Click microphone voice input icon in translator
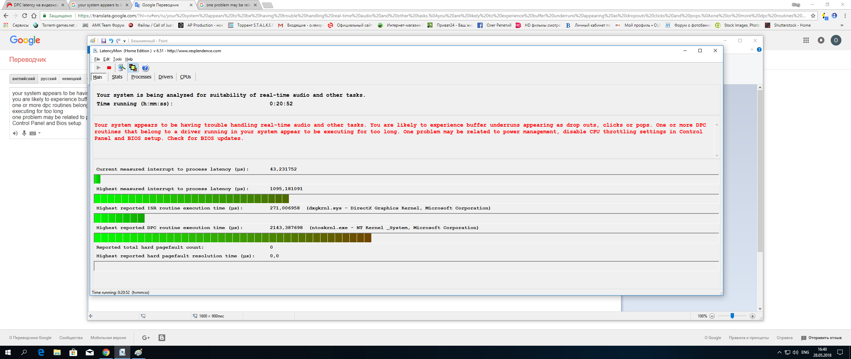851x359 pixels. pyautogui.click(x=24, y=133)
